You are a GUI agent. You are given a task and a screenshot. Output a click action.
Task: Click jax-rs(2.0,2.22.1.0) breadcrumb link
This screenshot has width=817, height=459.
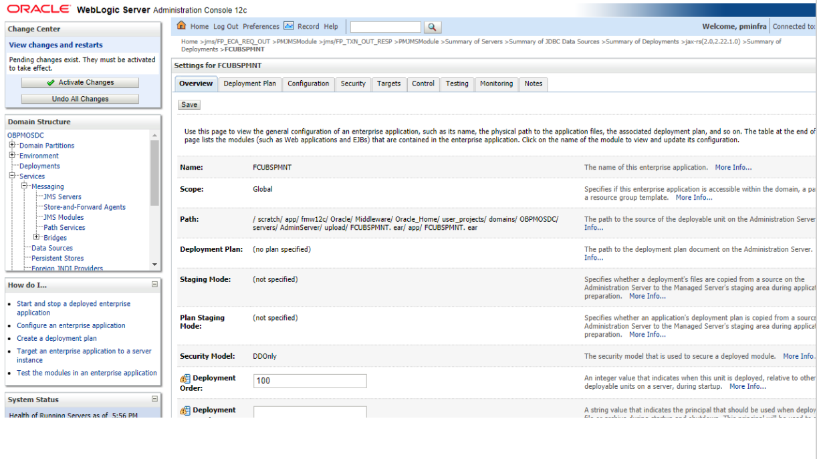[713, 41]
